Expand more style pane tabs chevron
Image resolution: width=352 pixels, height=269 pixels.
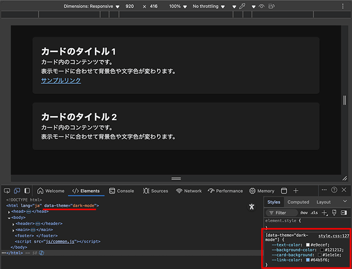click(x=345, y=201)
